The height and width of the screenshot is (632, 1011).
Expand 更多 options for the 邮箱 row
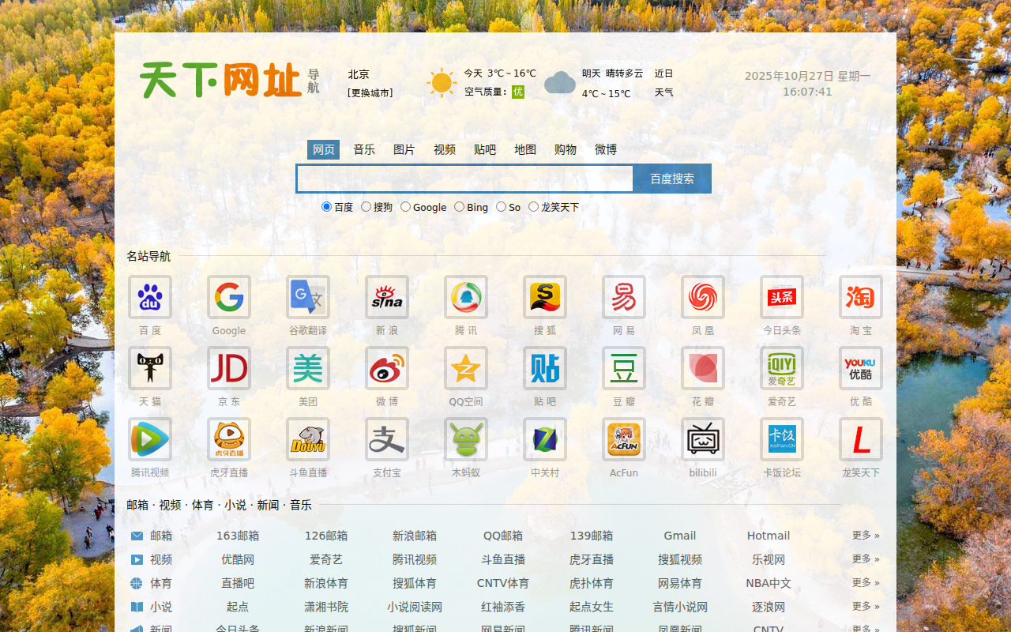pyautogui.click(x=865, y=536)
